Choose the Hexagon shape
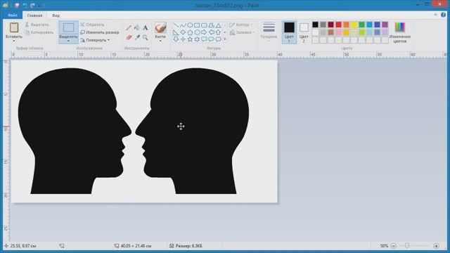 click(x=197, y=32)
